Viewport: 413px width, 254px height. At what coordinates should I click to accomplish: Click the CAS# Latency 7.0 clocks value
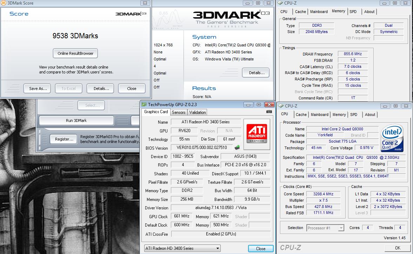coord(353,66)
